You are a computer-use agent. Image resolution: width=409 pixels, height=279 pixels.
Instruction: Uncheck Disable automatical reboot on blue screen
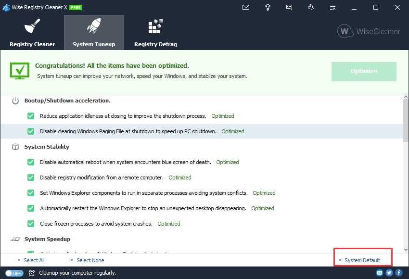pos(31,162)
